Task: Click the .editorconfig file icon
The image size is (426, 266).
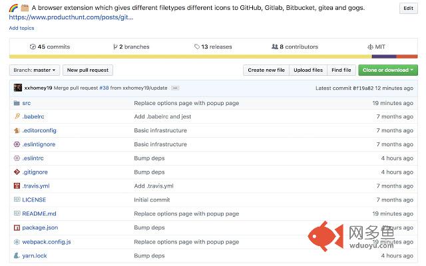Action: coord(17,130)
